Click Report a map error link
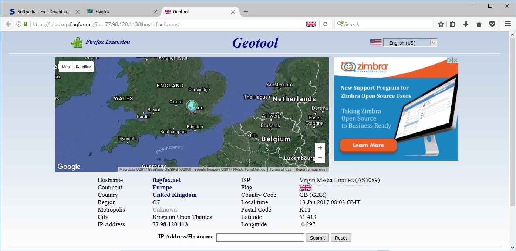Image resolution: width=516 pixels, height=251 pixels. [x=311, y=170]
